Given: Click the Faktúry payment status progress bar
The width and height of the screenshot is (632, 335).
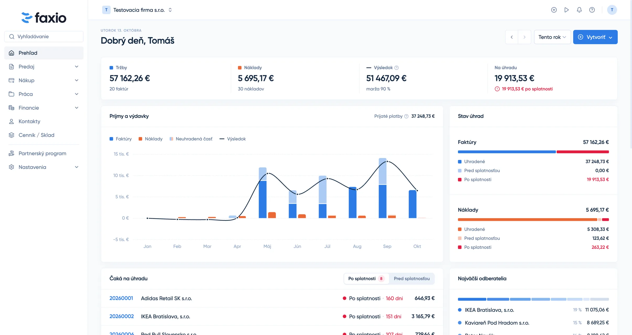Looking at the screenshot, I should (533, 152).
